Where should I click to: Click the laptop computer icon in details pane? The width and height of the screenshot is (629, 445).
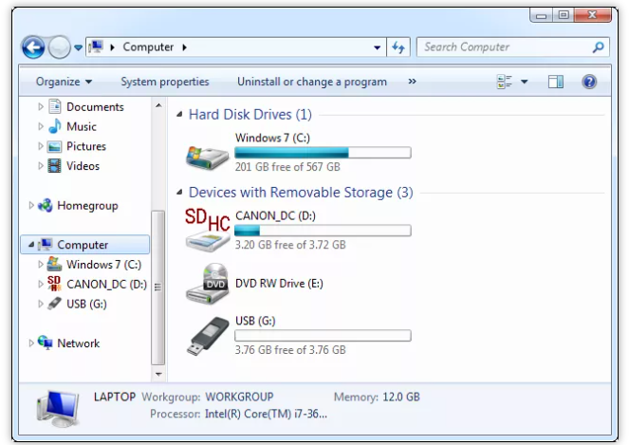[x=58, y=409]
